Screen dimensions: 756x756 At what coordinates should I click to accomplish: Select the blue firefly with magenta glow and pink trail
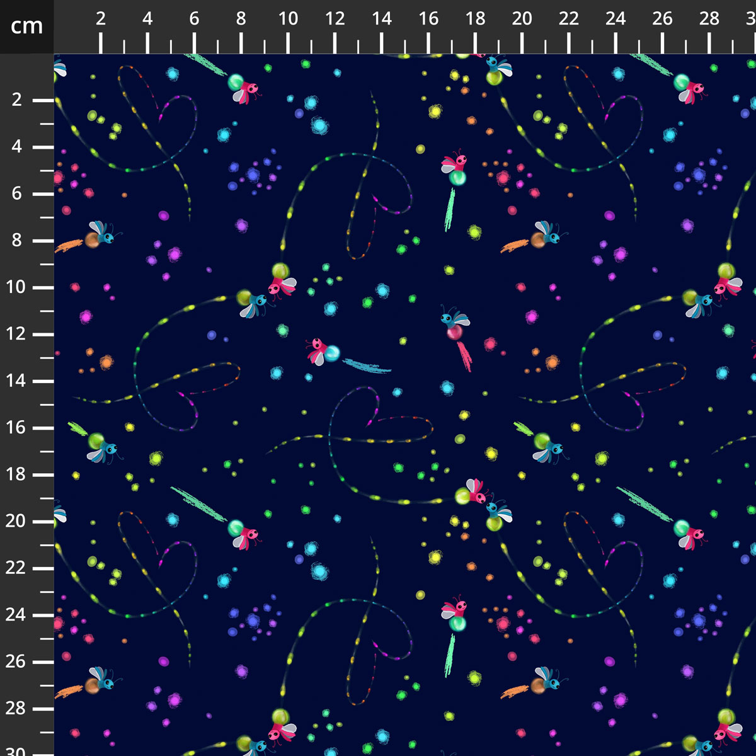[x=455, y=323]
